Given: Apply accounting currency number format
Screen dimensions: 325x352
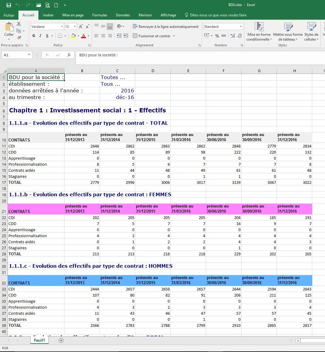Looking at the screenshot, I should (207, 36).
